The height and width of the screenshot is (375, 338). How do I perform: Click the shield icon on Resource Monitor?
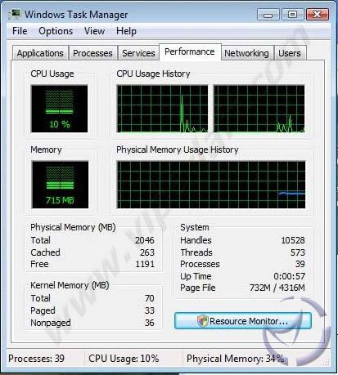203,321
